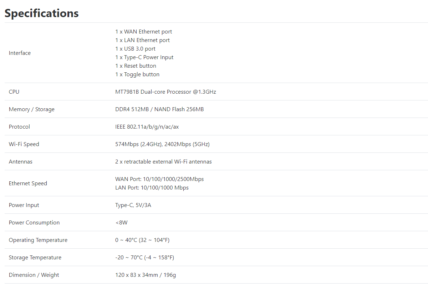The height and width of the screenshot is (285, 428).
Task: Click the Power Consumption row label
Action: (x=34, y=223)
